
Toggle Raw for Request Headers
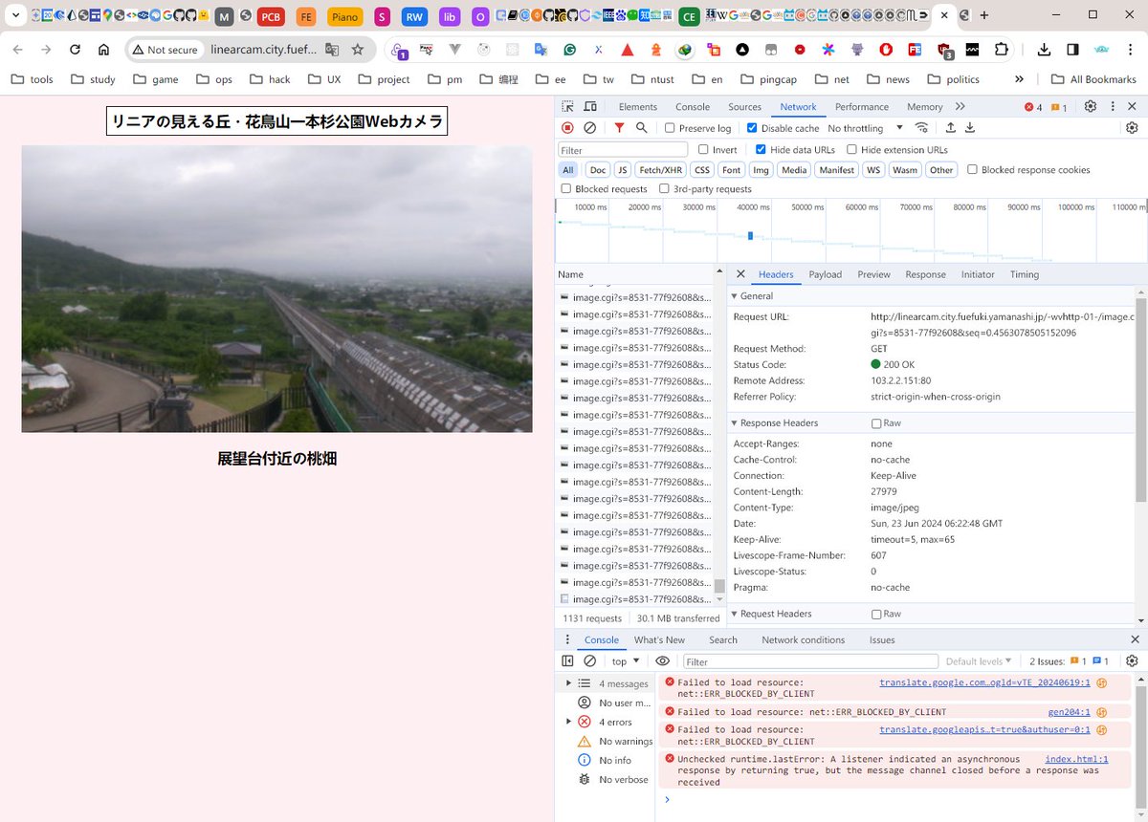876,614
